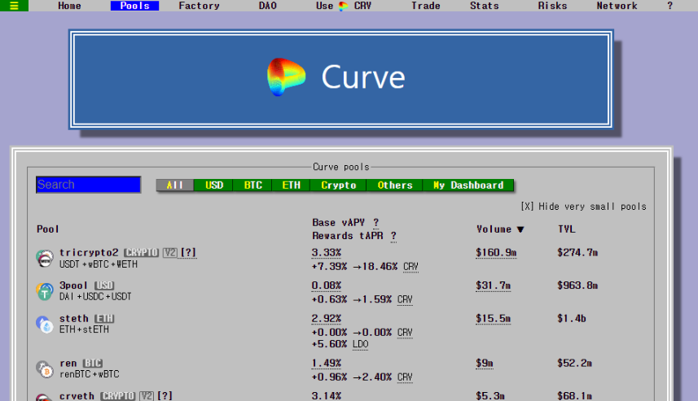The image size is (698, 401).
Task: Go to the Home page
Action: click(69, 6)
